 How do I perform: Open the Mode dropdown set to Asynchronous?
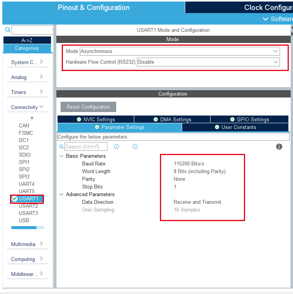(x=180, y=51)
